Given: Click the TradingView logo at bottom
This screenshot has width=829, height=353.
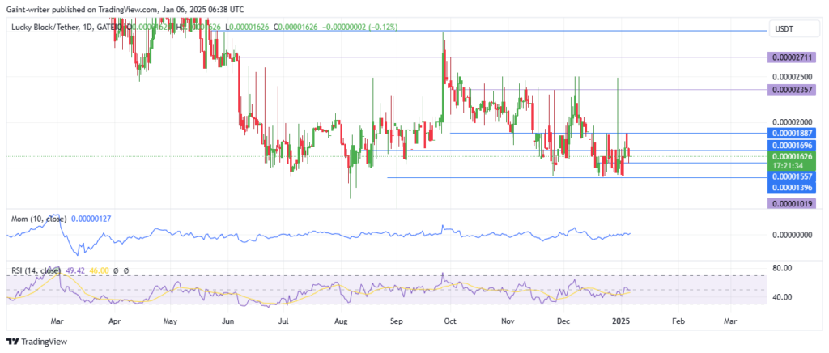Looking at the screenshot, I should click(37, 342).
